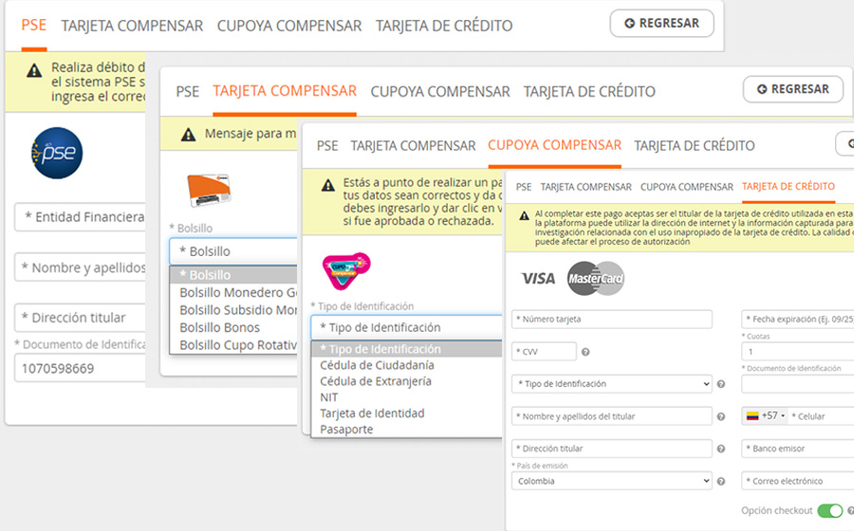The width and height of the screenshot is (854, 531).
Task: Click the Número tarjeta input field
Action: [611, 320]
